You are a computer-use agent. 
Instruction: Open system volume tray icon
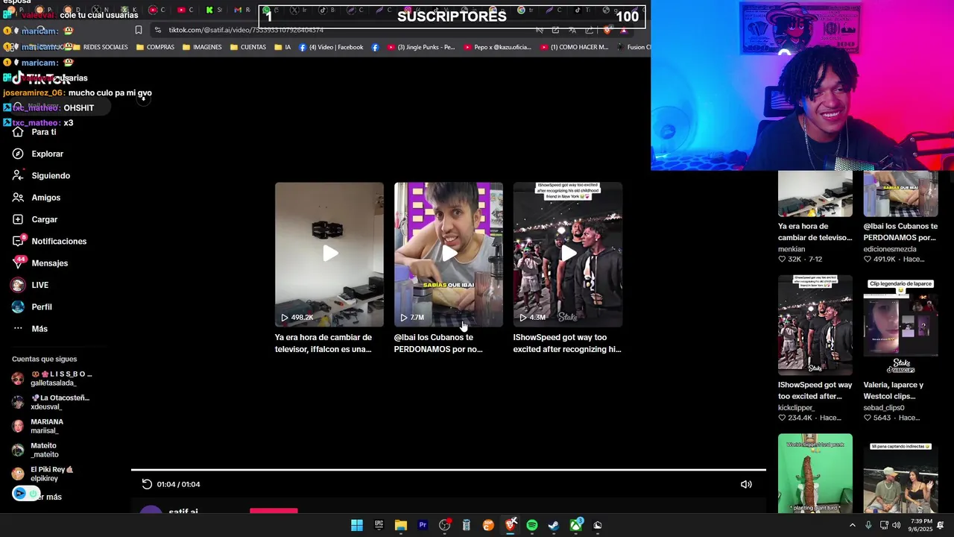pyautogui.click(x=897, y=525)
